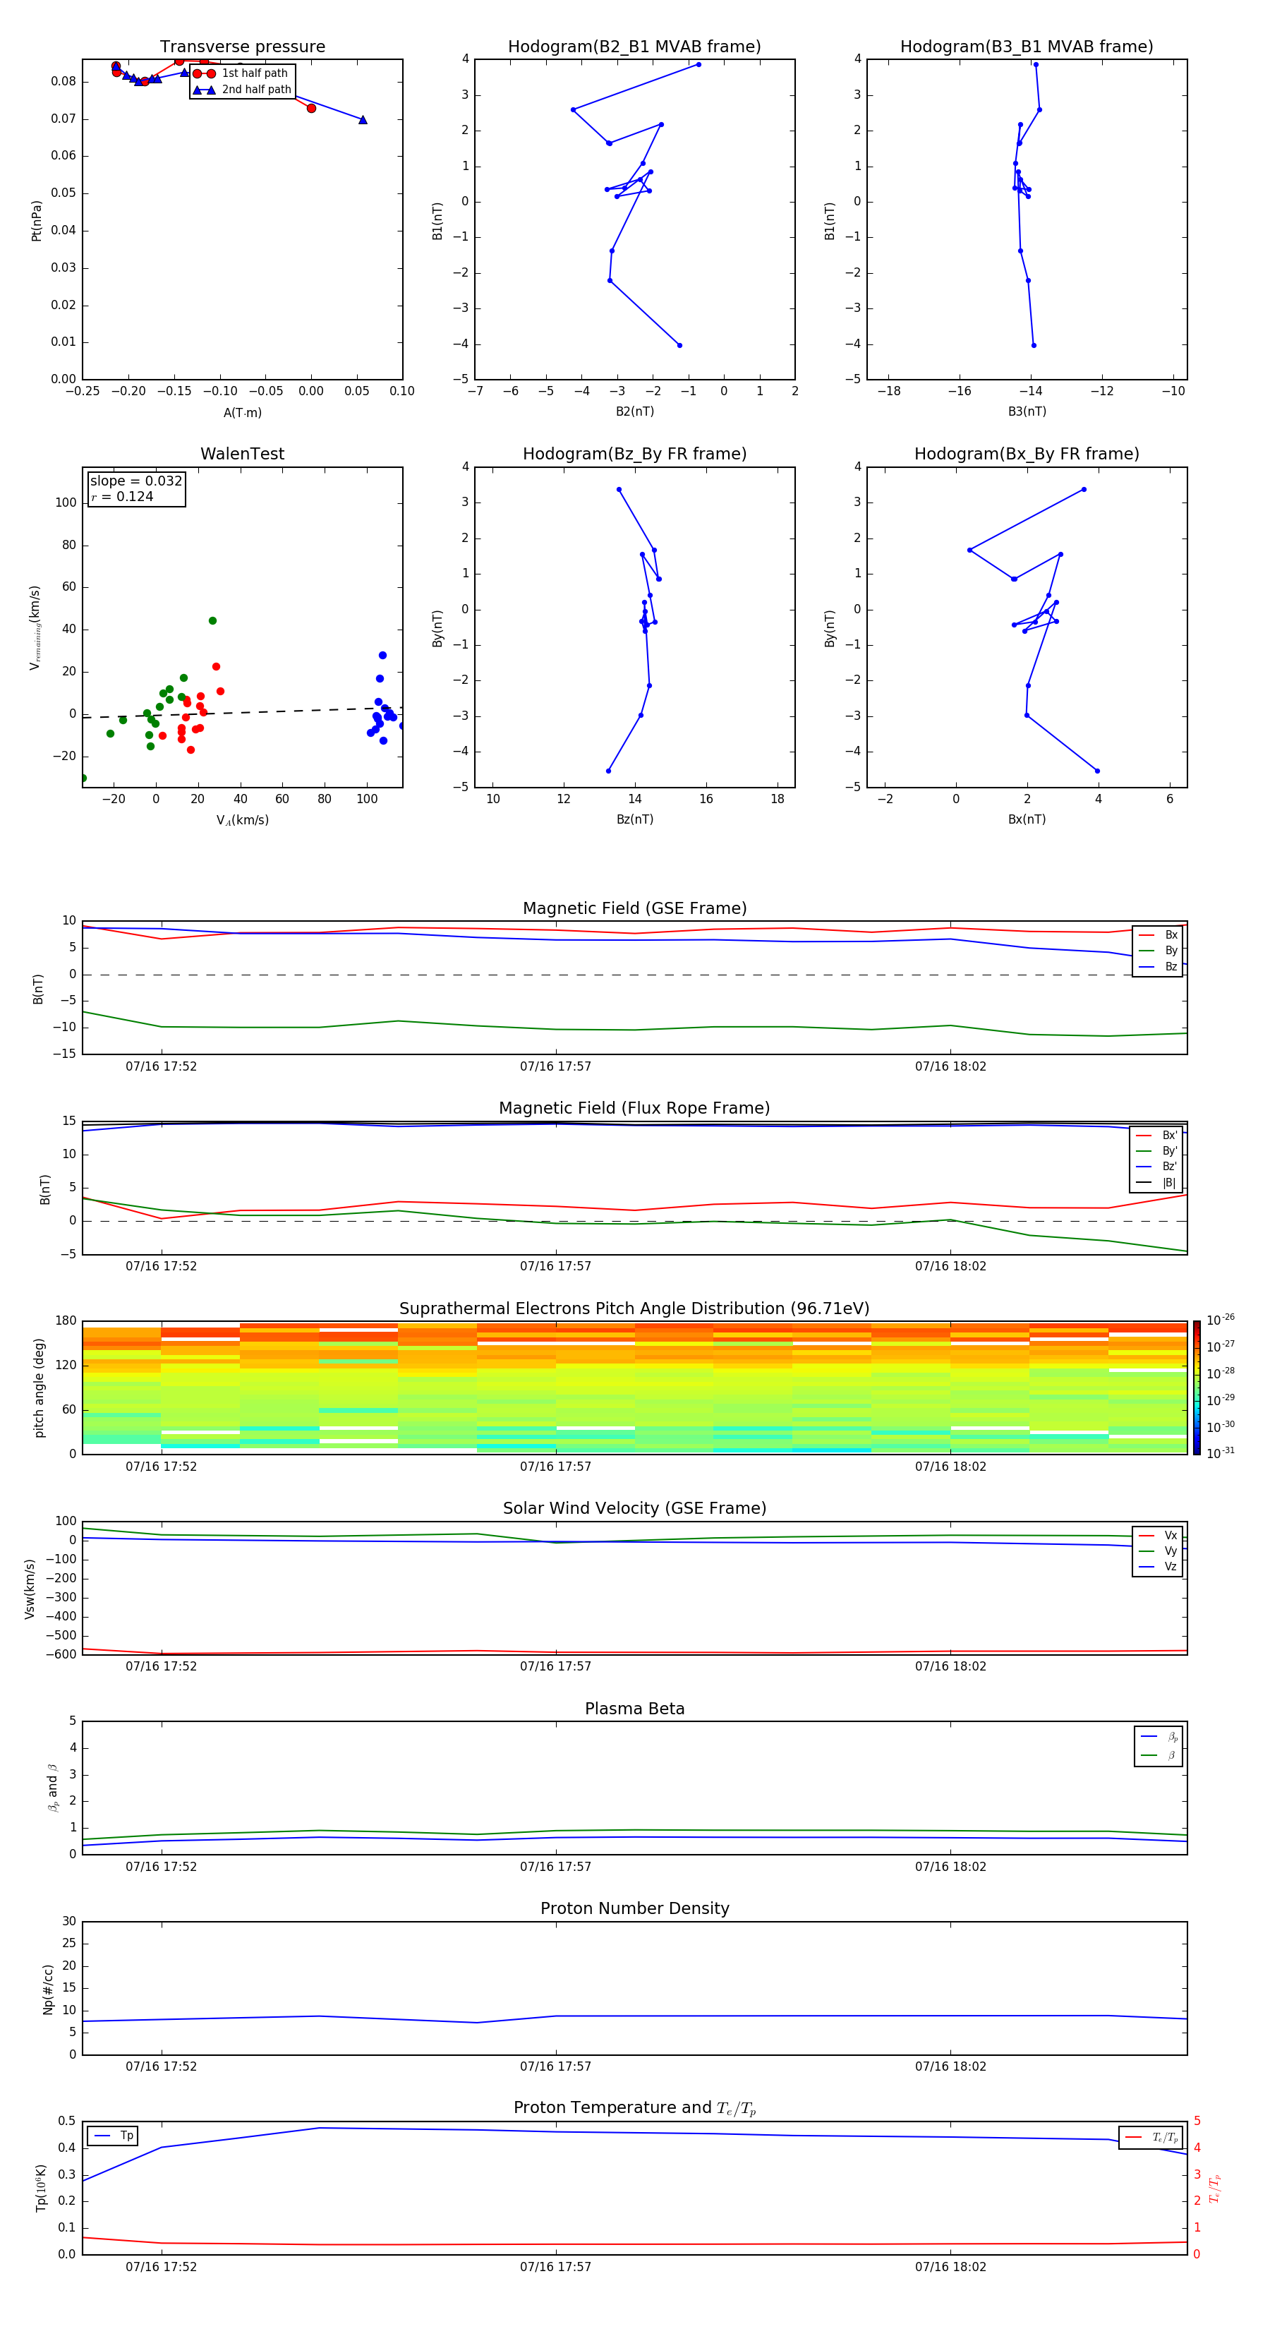Click the Bz entry in GSE magnetic legend
The image size is (1270, 2329).
tap(1158, 966)
